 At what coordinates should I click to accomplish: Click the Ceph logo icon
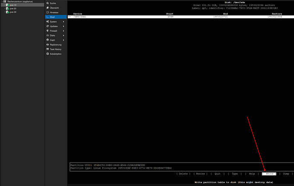click(48, 40)
